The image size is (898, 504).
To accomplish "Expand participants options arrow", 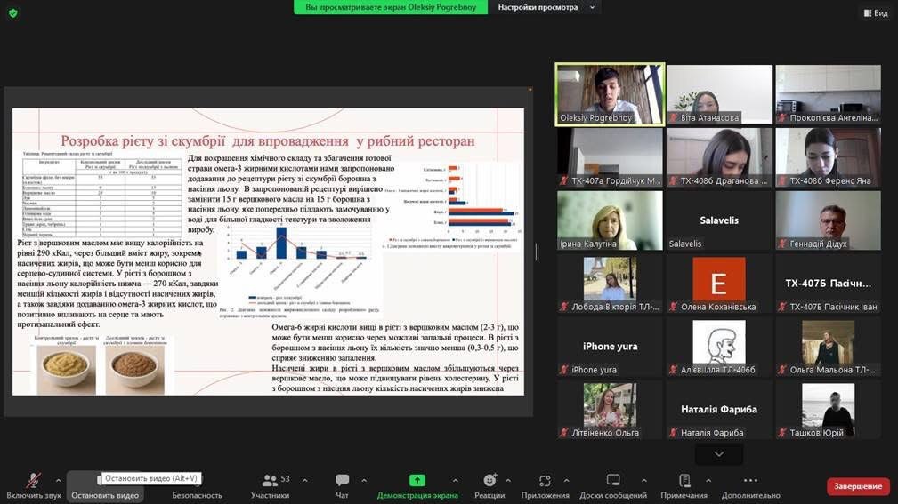I will 304,481.
